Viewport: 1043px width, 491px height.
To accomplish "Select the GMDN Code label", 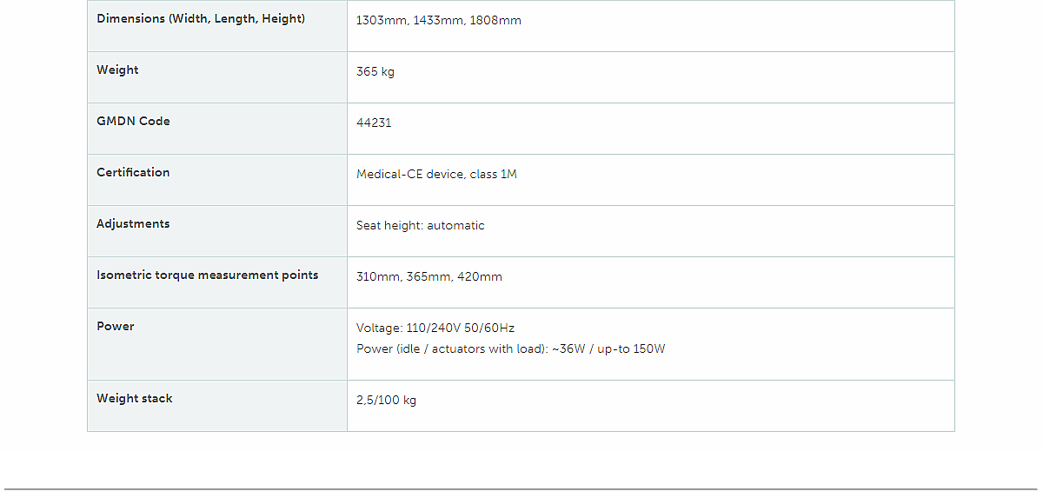I will click(133, 122).
